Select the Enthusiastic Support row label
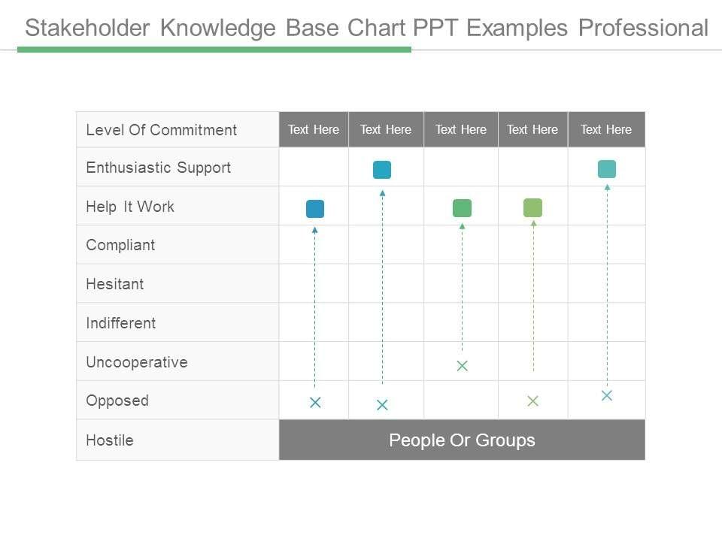The width and height of the screenshot is (722, 541). [159, 168]
